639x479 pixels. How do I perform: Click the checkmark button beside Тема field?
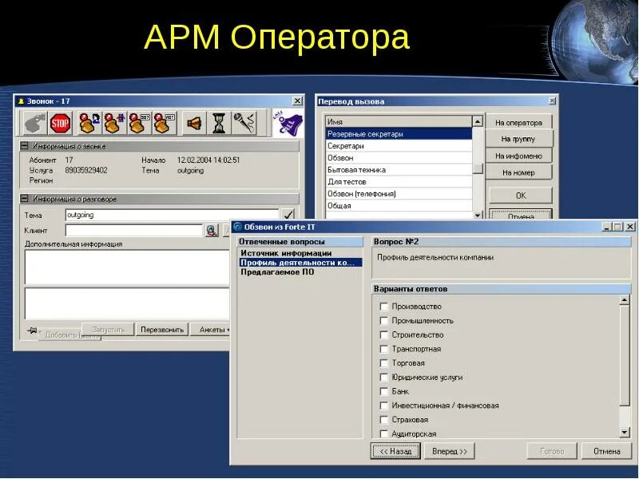[288, 215]
